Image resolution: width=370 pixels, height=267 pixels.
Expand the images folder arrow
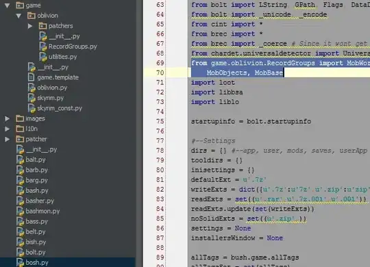[8, 118]
